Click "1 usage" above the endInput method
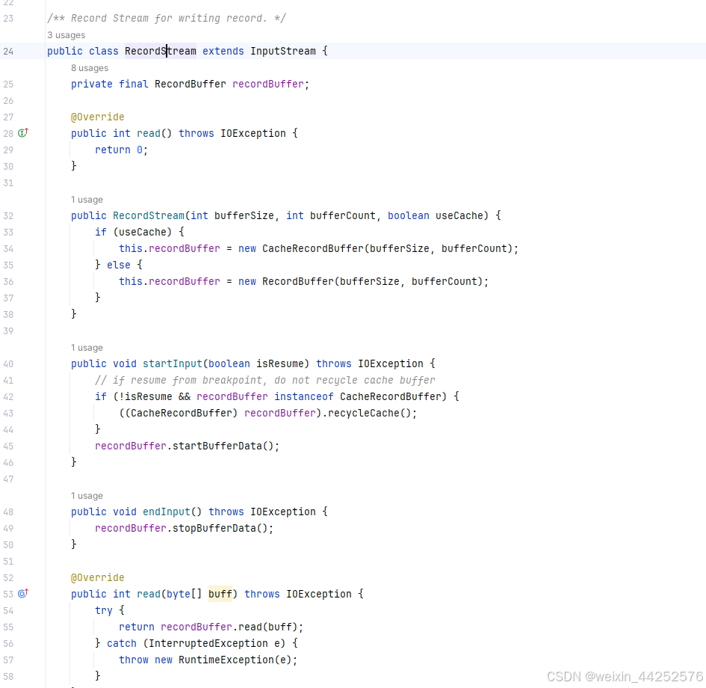706x688 pixels. pos(87,495)
